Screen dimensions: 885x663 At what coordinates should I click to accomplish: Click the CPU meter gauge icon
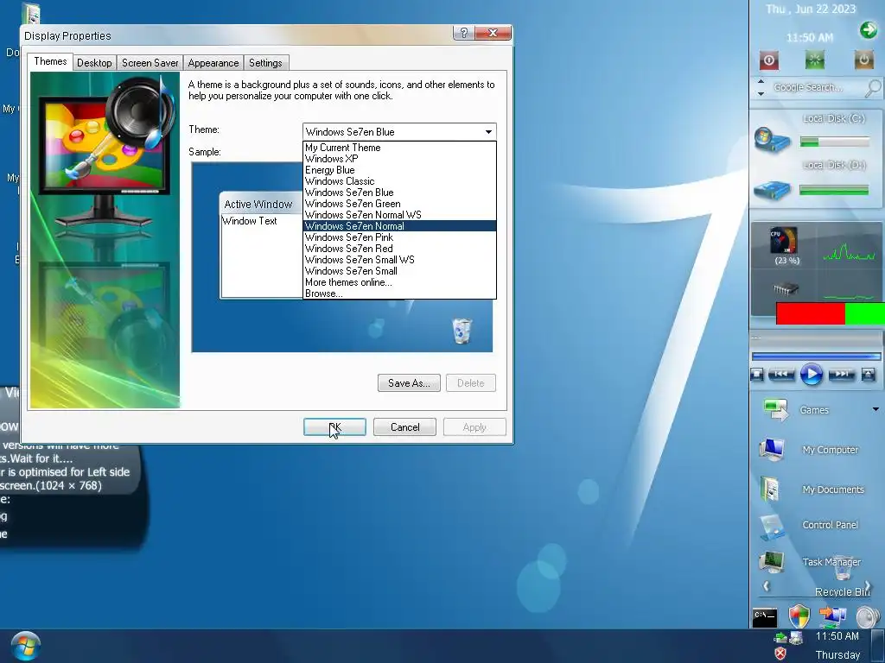coord(784,241)
